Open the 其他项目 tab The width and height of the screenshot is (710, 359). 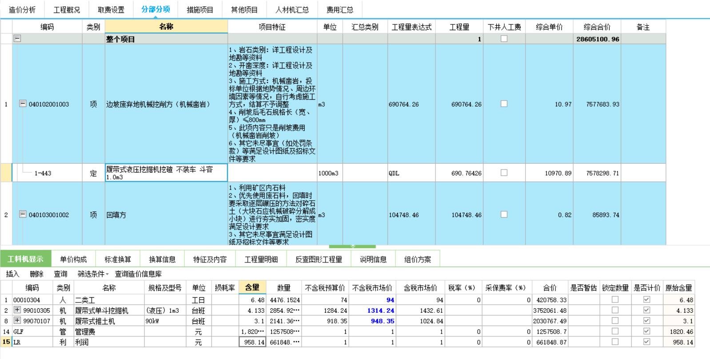pos(244,10)
